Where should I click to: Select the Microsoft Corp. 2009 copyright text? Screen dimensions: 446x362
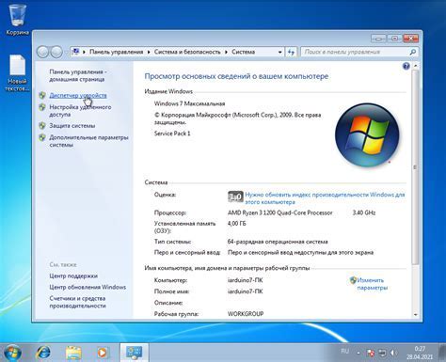tap(237, 118)
